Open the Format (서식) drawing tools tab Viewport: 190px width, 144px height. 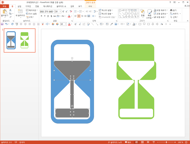(90, 6)
